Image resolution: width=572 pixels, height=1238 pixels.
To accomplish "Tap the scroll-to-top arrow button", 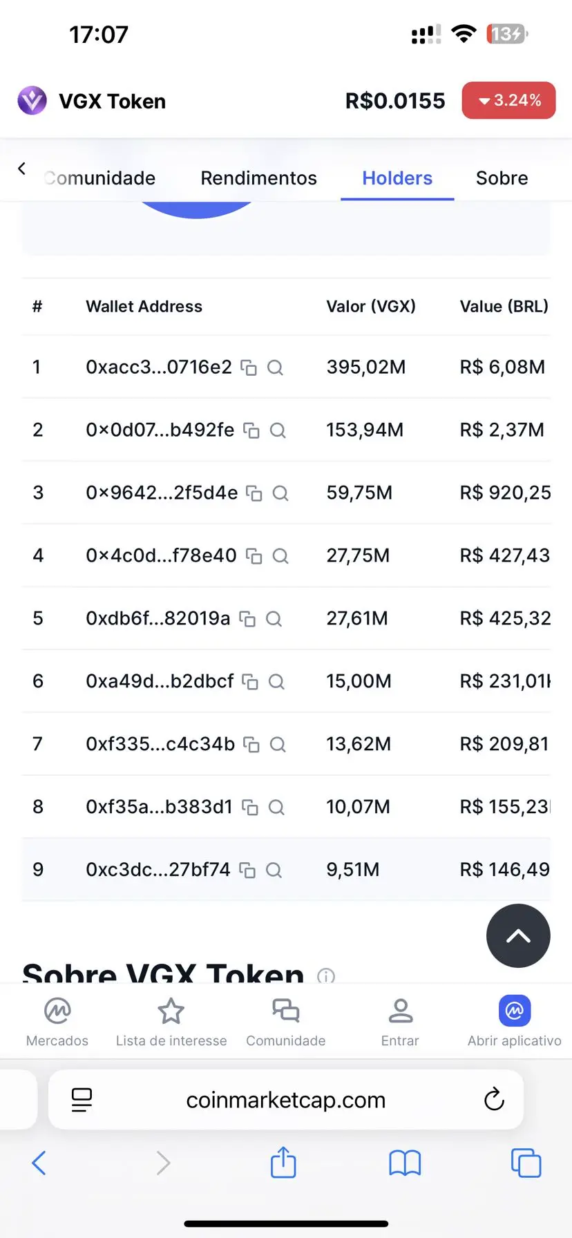I will click(518, 936).
